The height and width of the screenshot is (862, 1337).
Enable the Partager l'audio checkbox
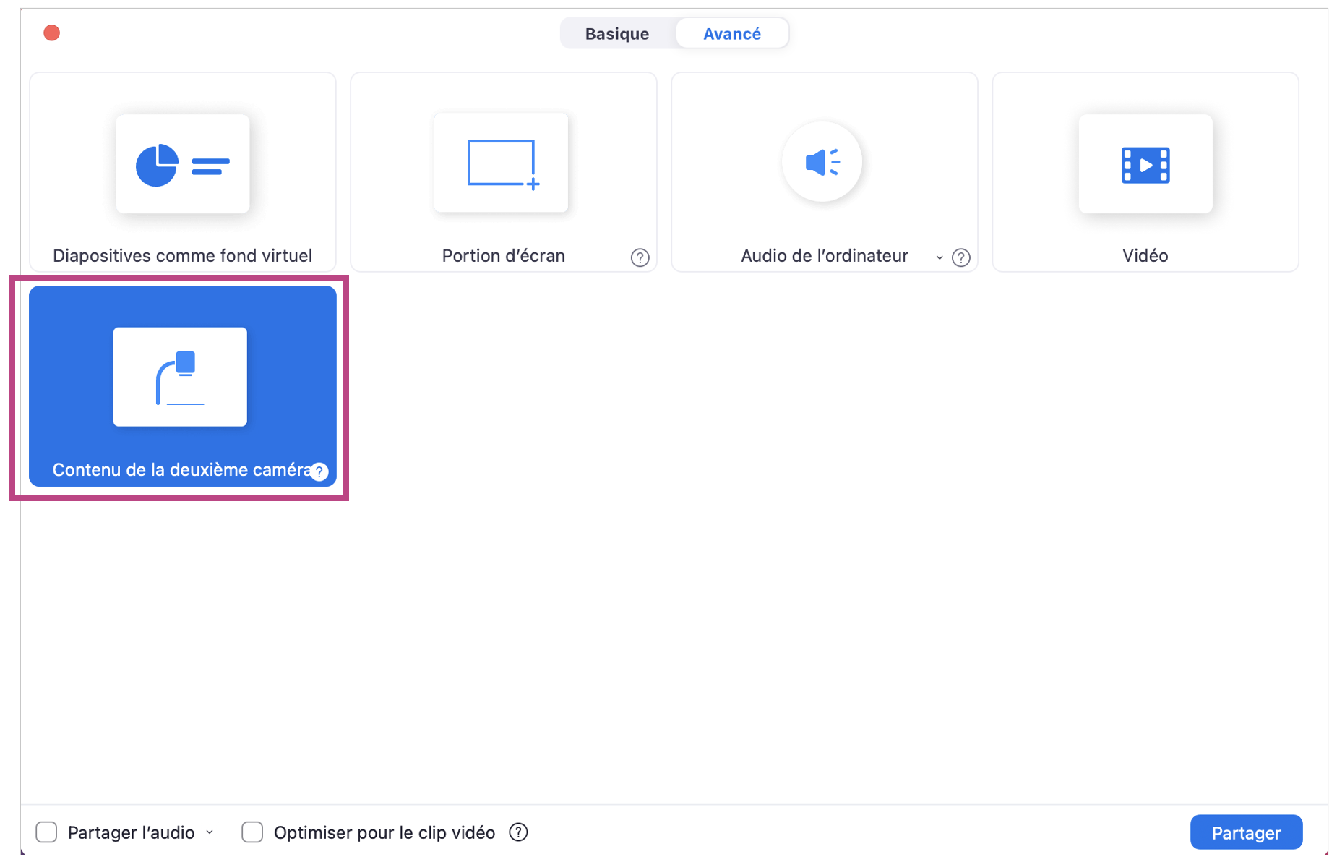(x=47, y=832)
